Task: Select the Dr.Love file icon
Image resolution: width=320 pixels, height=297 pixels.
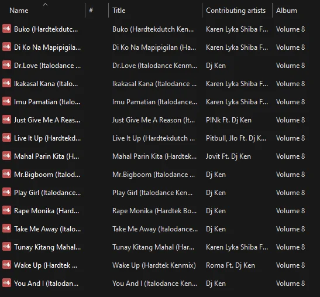Action: [x=7, y=65]
